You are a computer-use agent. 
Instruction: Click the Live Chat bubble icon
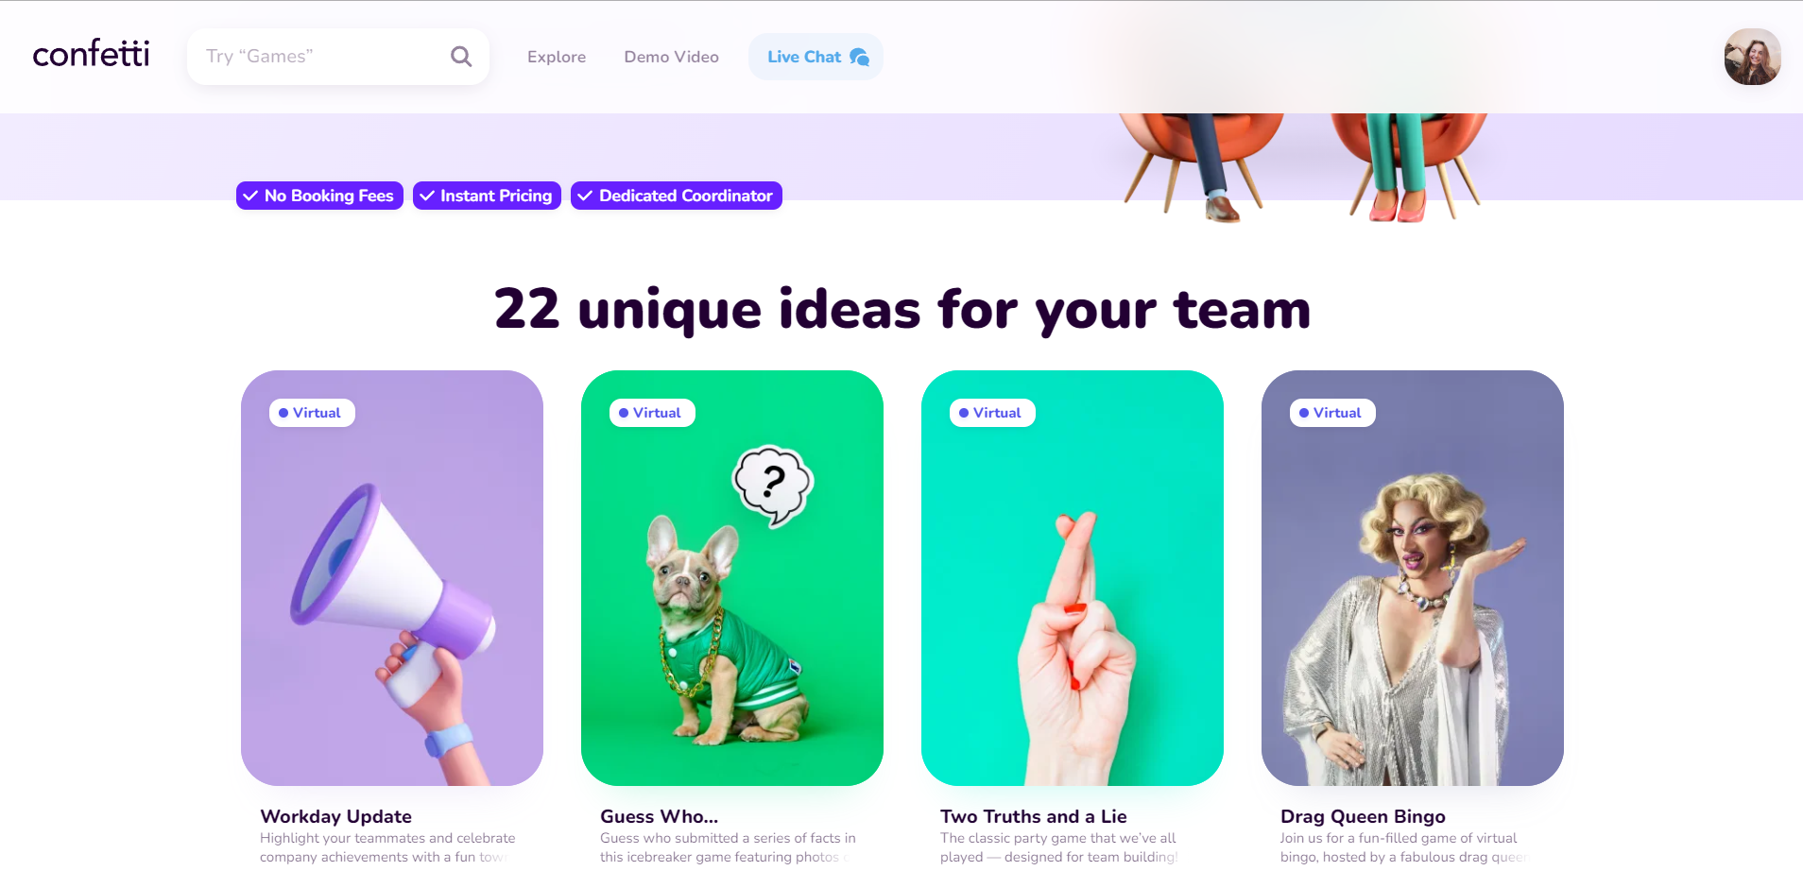point(859,57)
